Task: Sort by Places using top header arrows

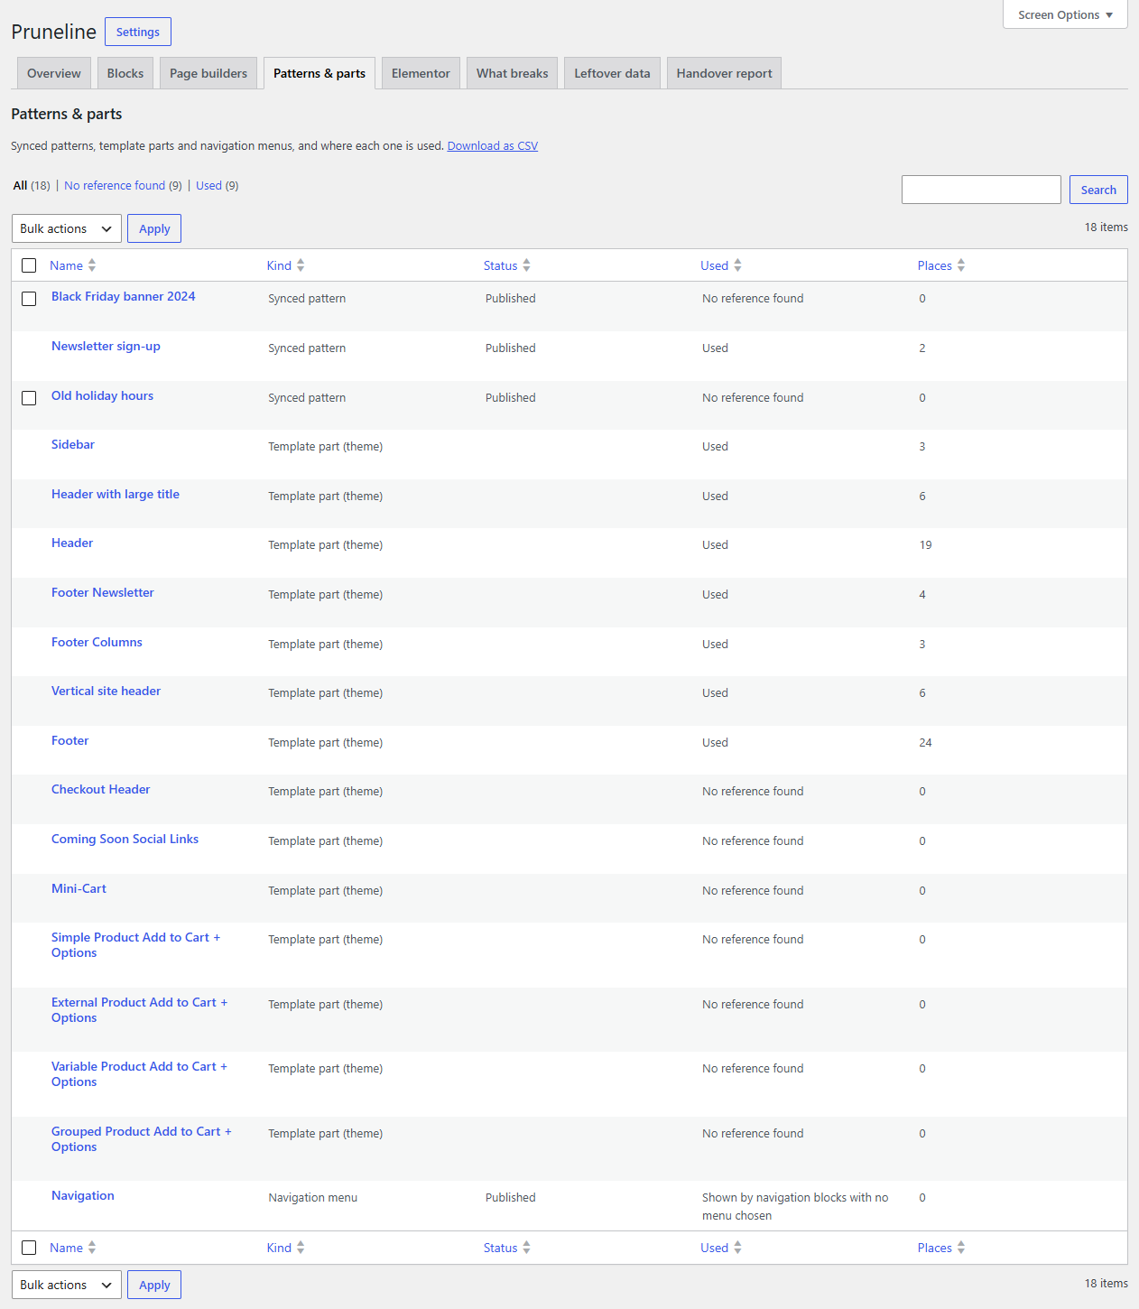Action: click(x=961, y=265)
